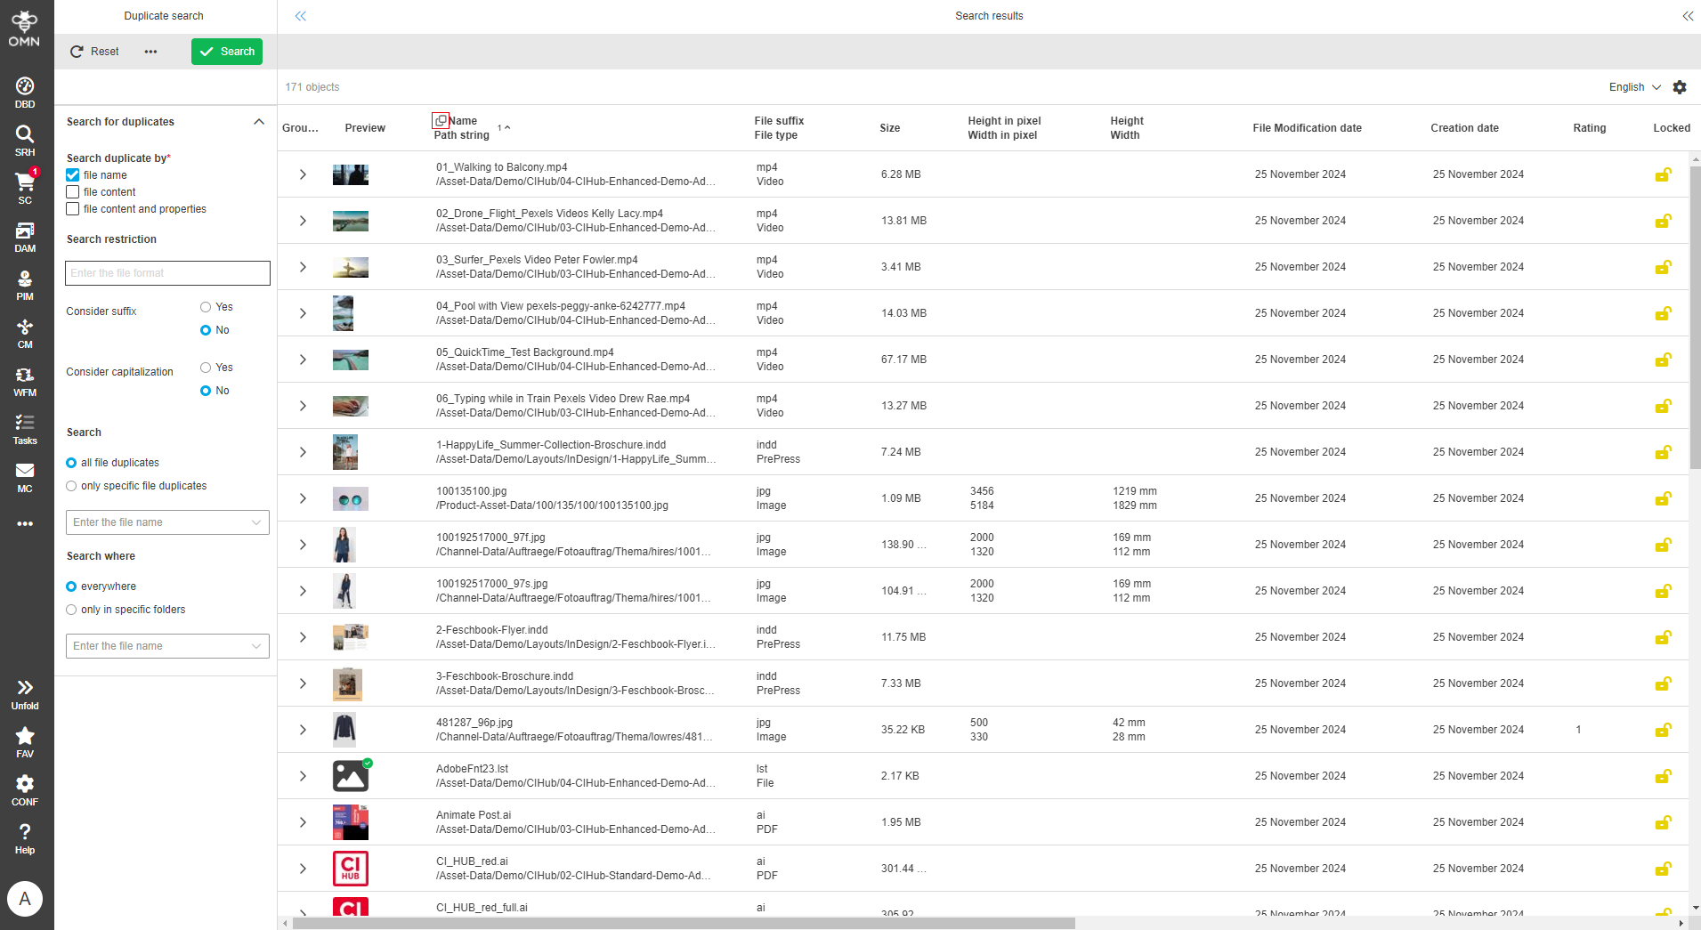This screenshot has width=1701, height=930.
Task: Expand the row for 01_Walking to Balcony.mp4
Action: [302, 174]
